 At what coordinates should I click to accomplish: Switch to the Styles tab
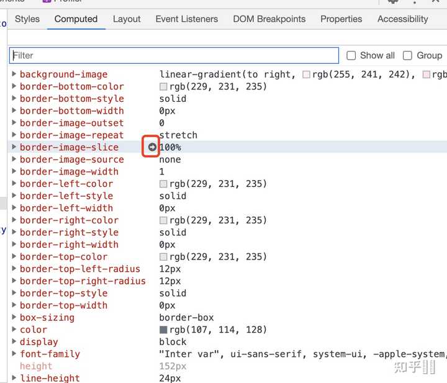(27, 19)
